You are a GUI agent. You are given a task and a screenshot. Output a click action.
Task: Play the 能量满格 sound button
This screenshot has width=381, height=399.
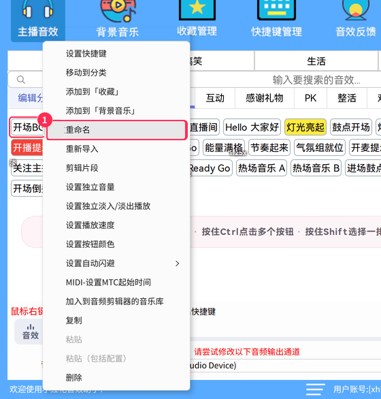point(224,148)
